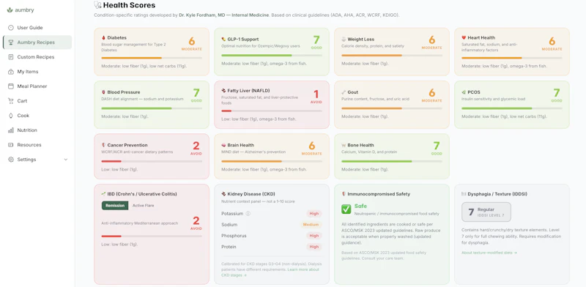
Task: Click the Regular IDDSI Level 7 badge
Action: pos(486,212)
